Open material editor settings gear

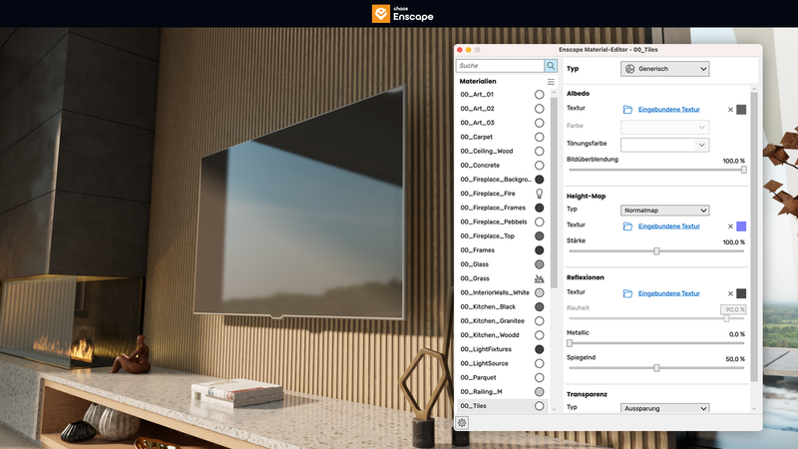coord(462,422)
